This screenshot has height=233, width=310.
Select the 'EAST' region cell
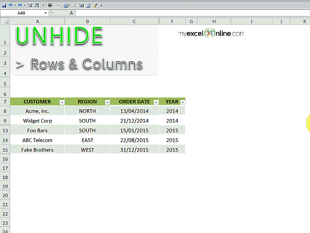tap(87, 140)
